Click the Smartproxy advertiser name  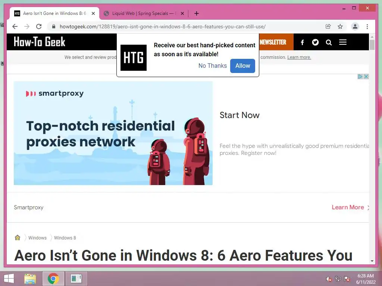(x=28, y=207)
